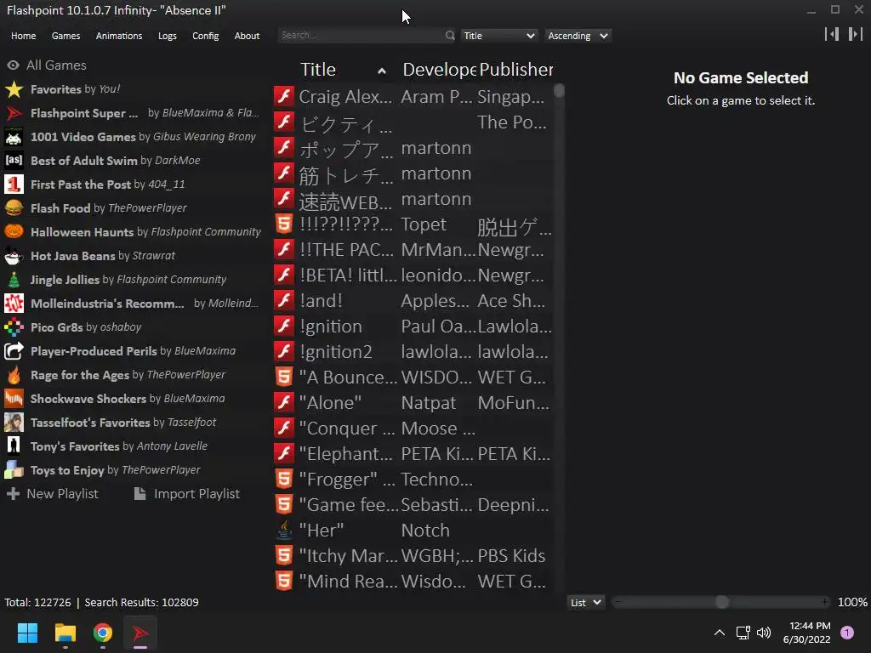The height and width of the screenshot is (653, 871).
Task: Click the Import Playlist button
Action: coord(187,494)
